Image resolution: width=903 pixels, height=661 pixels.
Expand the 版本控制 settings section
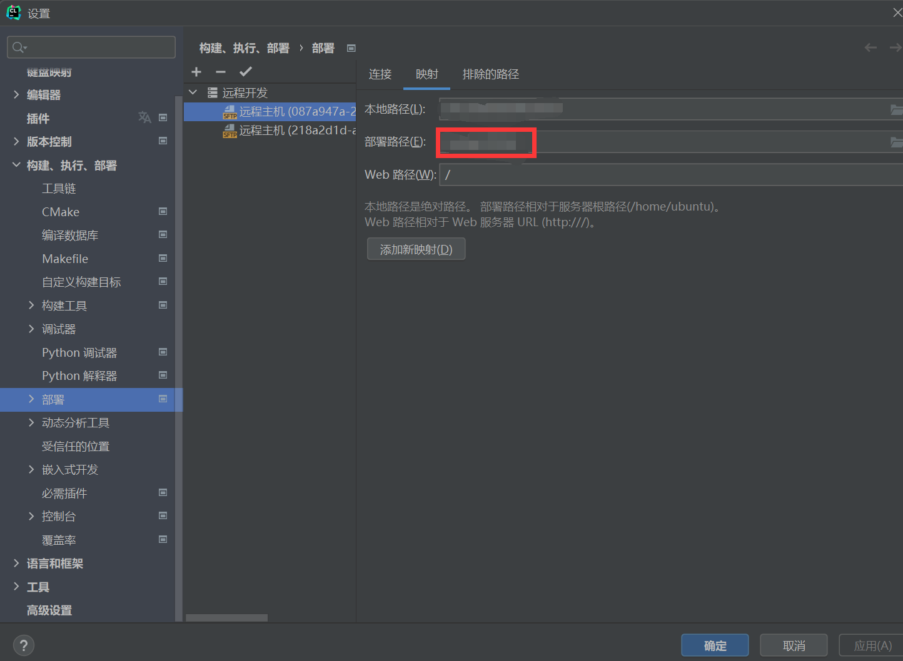16,141
